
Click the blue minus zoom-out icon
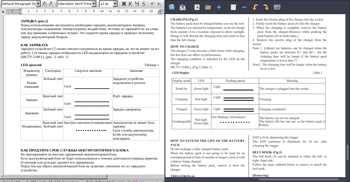tap(244, 7)
